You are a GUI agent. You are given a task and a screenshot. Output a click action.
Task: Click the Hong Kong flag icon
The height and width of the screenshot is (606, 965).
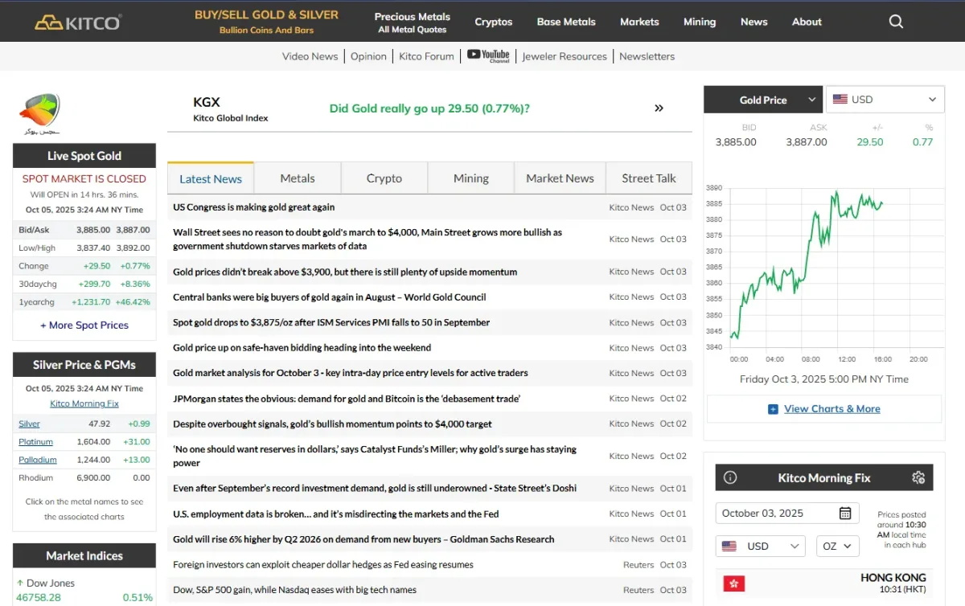pos(734,583)
